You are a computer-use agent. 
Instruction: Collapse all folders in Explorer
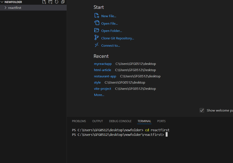pos(63,2)
